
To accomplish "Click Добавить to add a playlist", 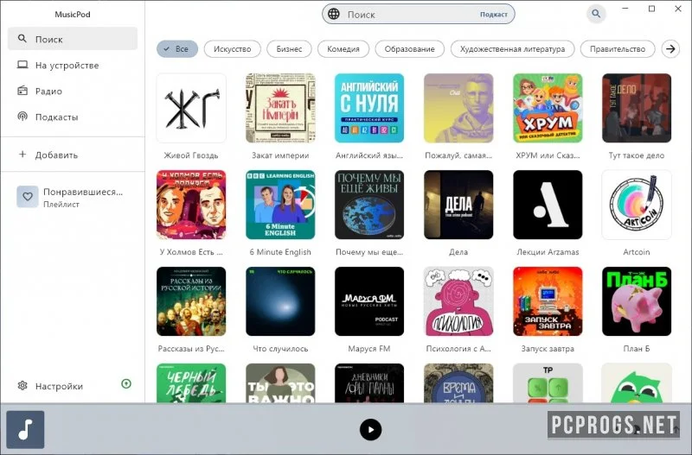I will coord(73,155).
